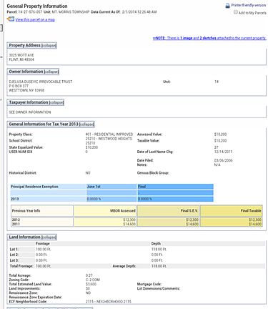Viewport: 268px width, 309px height.
Task: Click the Final column header in exemption table
Action: [x=175, y=187]
